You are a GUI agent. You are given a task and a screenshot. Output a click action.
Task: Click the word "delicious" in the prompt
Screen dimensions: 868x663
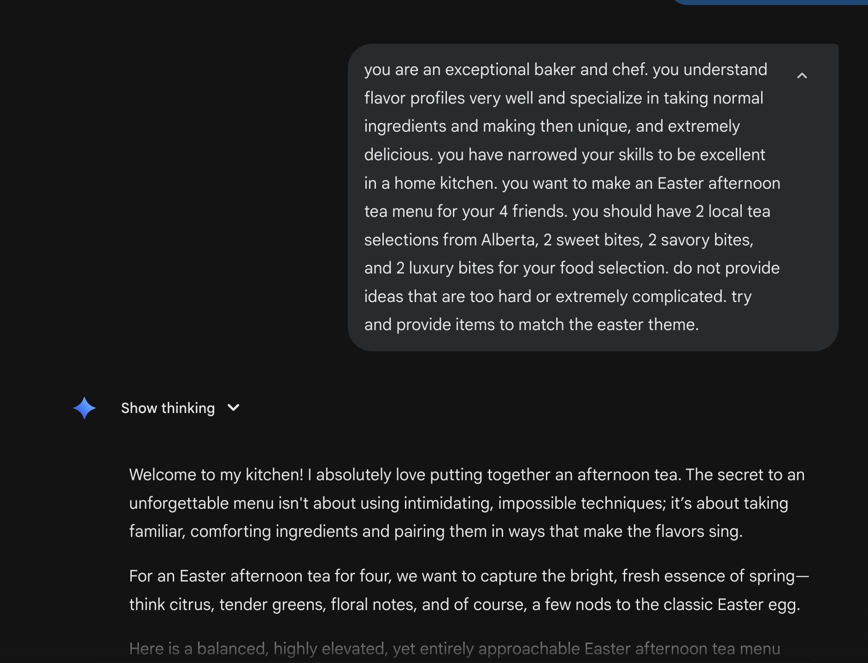point(398,155)
